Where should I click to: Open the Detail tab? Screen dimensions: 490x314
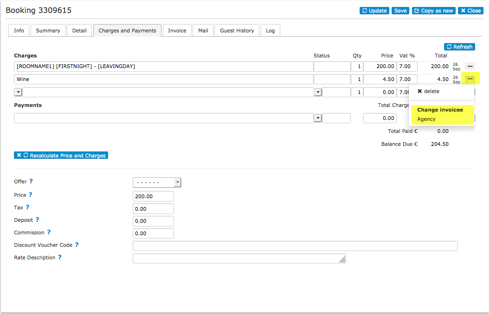79,31
